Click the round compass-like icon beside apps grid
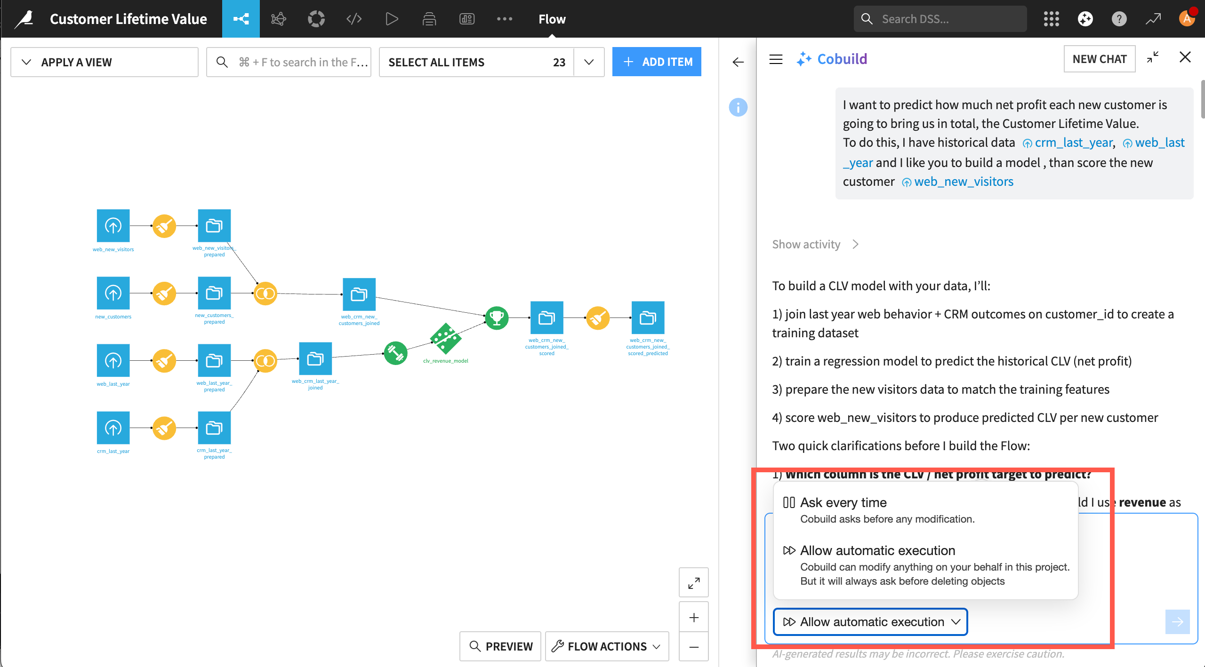The height and width of the screenshot is (667, 1205). tap(1085, 19)
